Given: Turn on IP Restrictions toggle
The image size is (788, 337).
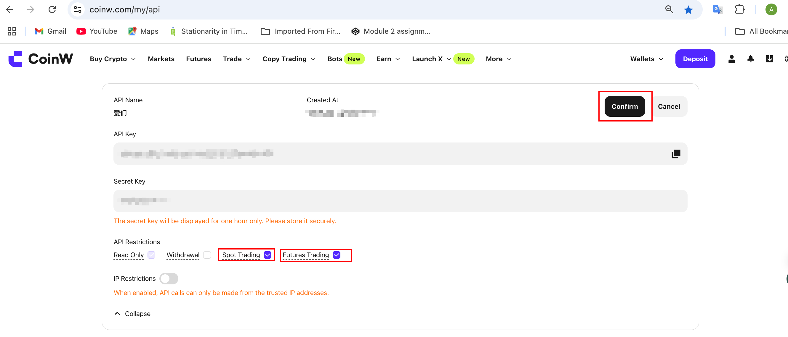Looking at the screenshot, I should pos(169,278).
